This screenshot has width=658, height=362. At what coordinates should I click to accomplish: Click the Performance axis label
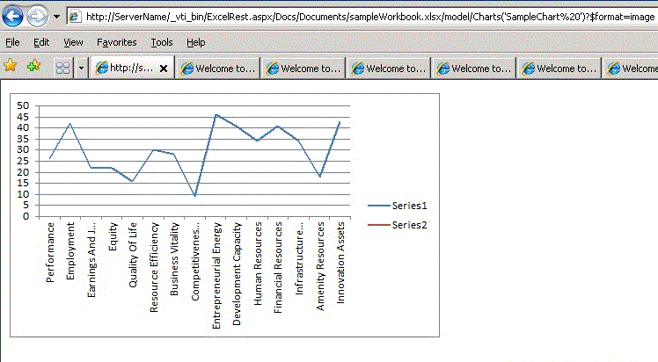coord(50,252)
